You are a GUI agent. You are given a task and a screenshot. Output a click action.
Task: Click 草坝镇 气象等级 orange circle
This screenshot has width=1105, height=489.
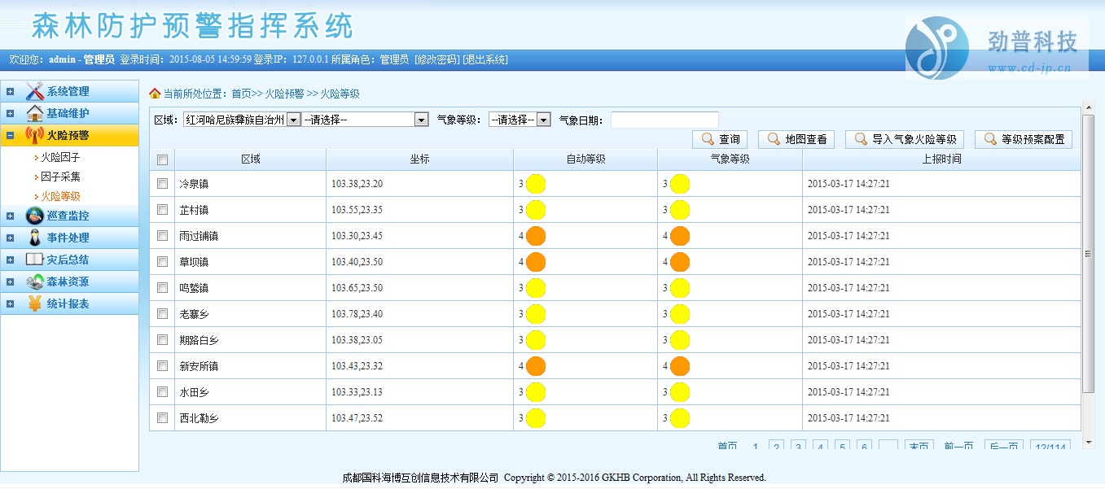pyautogui.click(x=680, y=262)
